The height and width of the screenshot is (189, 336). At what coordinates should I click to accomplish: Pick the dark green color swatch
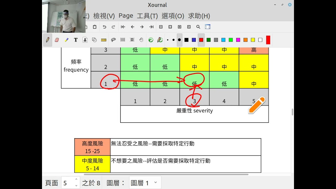pyautogui.click(x=209, y=40)
